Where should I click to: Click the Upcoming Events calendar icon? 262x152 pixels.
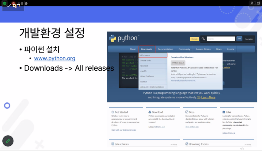[187, 144]
